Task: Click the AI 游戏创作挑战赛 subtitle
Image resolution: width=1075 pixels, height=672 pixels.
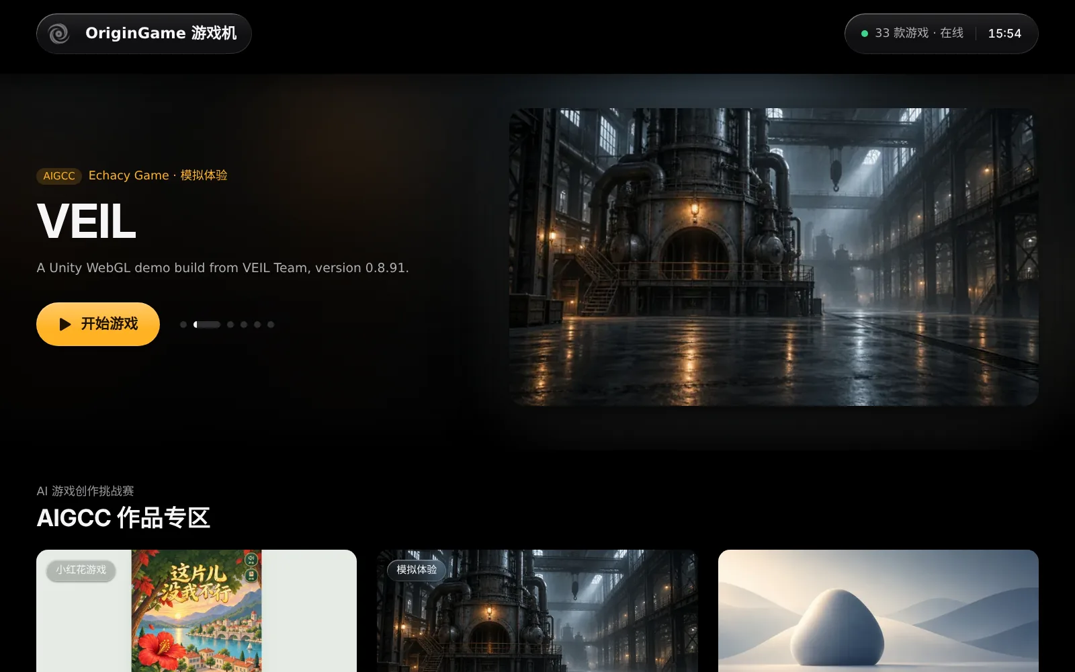Action: click(85, 491)
